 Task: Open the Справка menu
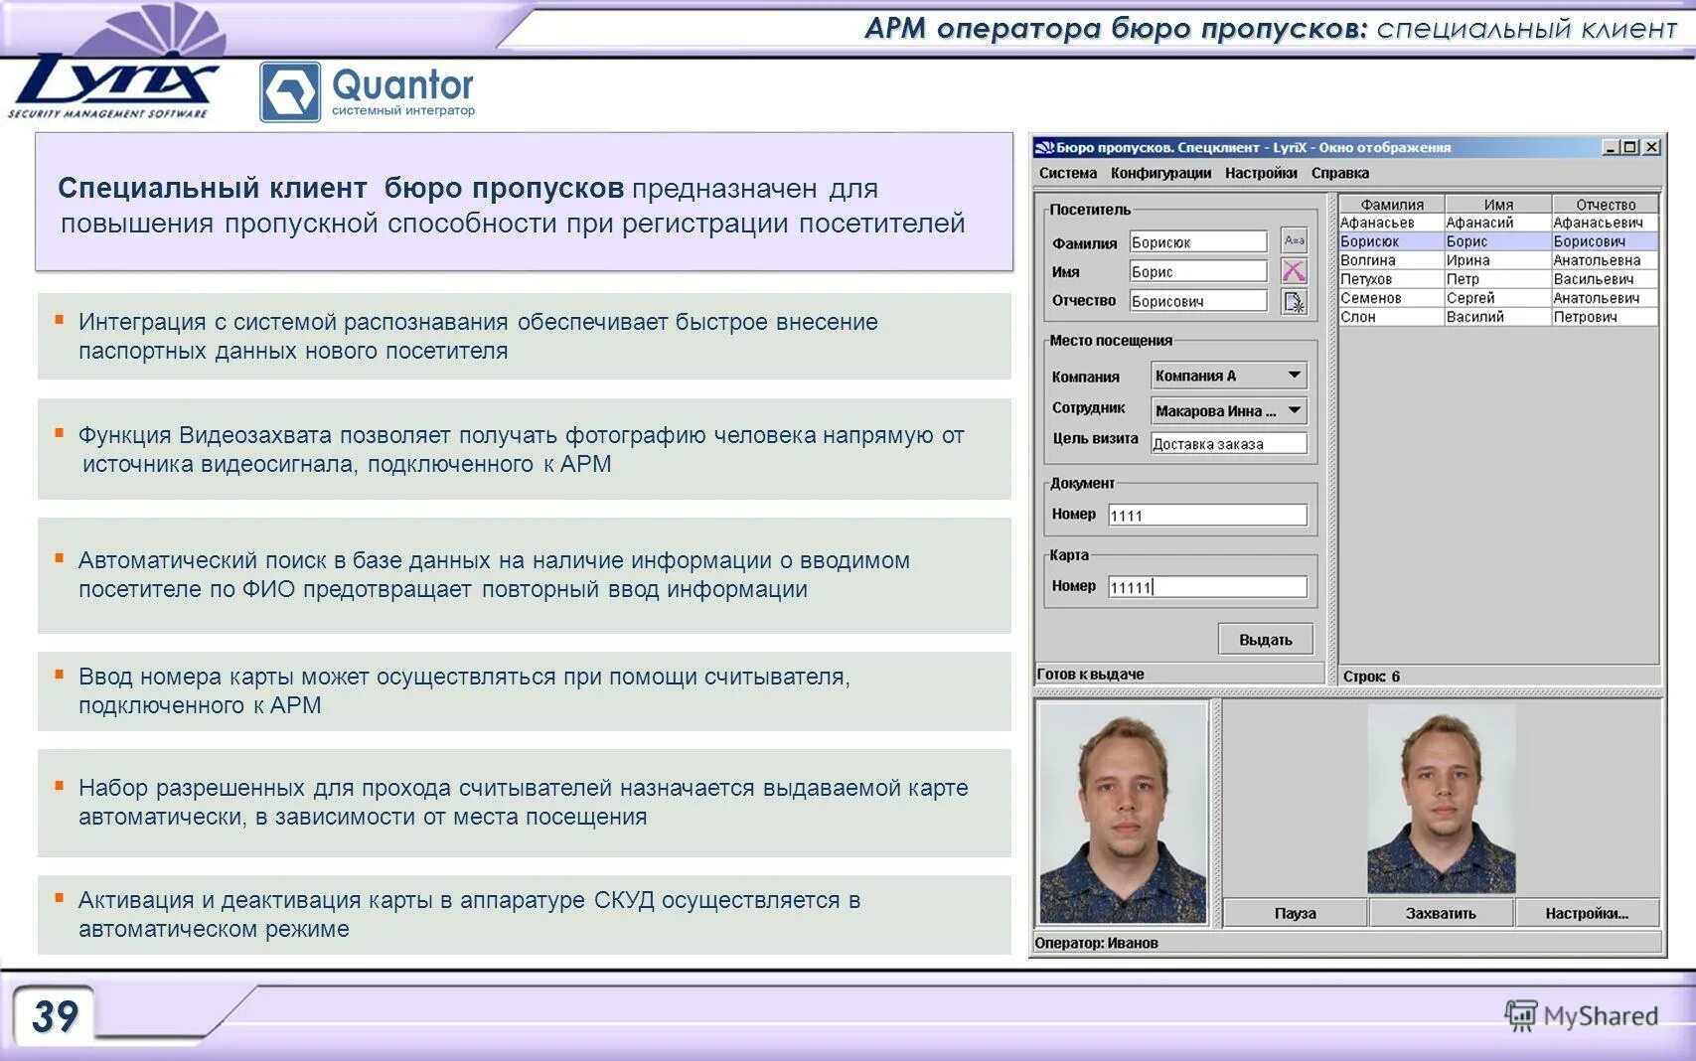tap(1339, 173)
